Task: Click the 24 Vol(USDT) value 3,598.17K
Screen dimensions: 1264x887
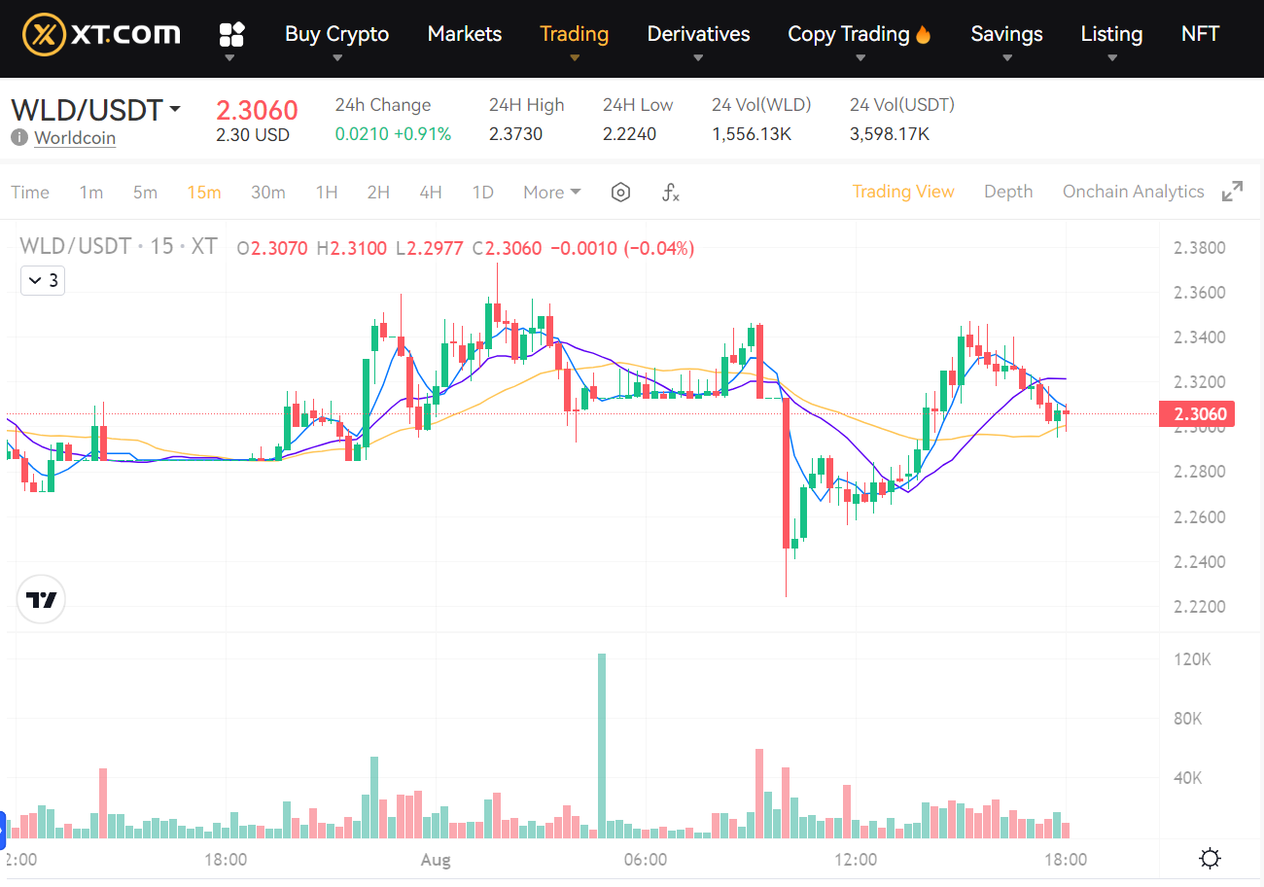Action: [x=889, y=134]
